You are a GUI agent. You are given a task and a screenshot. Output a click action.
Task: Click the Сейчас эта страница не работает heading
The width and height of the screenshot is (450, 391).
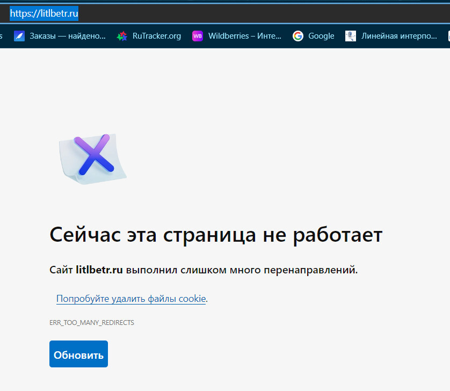tap(216, 235)
